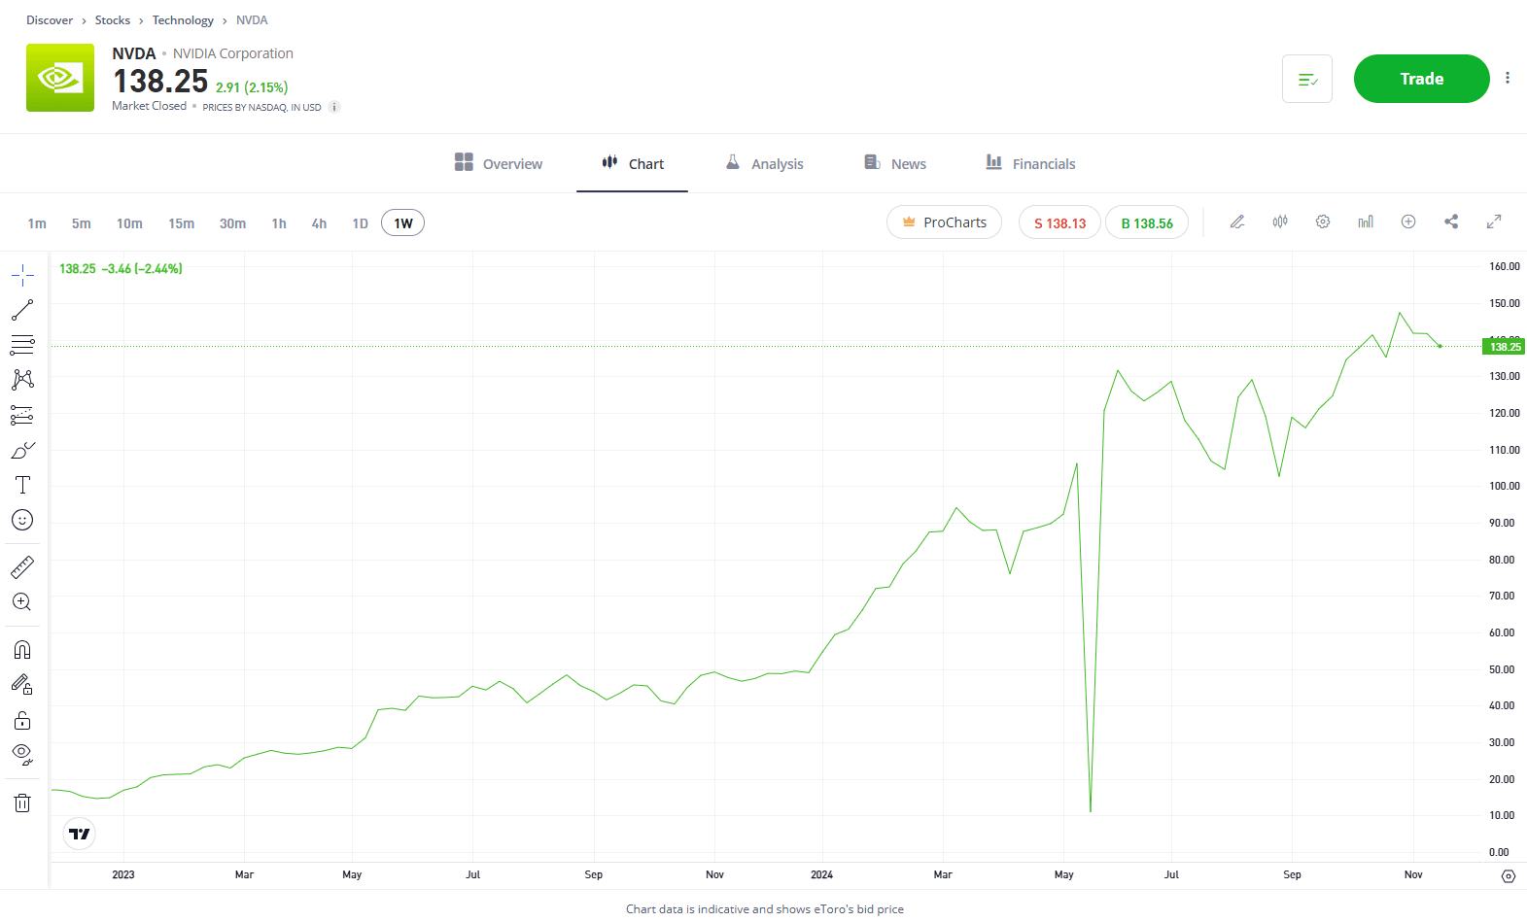Open the Analysis tab

pos(765,163)
